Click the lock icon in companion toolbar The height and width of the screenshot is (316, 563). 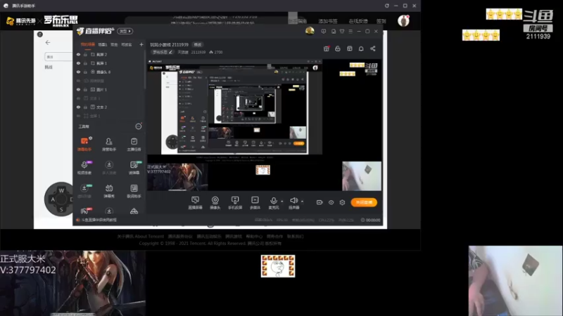point(338,48)
